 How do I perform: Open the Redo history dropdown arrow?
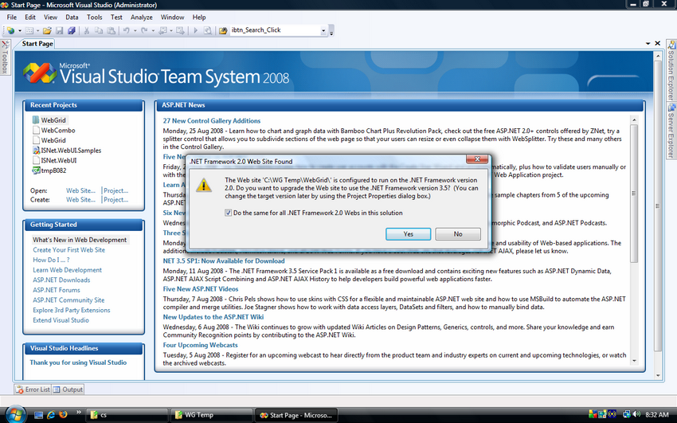(153, 30)
